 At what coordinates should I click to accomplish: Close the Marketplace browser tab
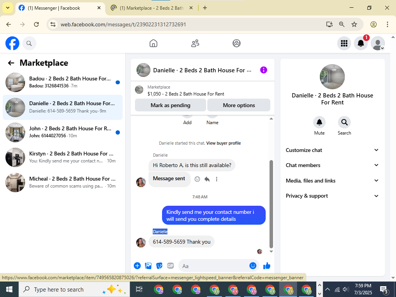point(191,8)
